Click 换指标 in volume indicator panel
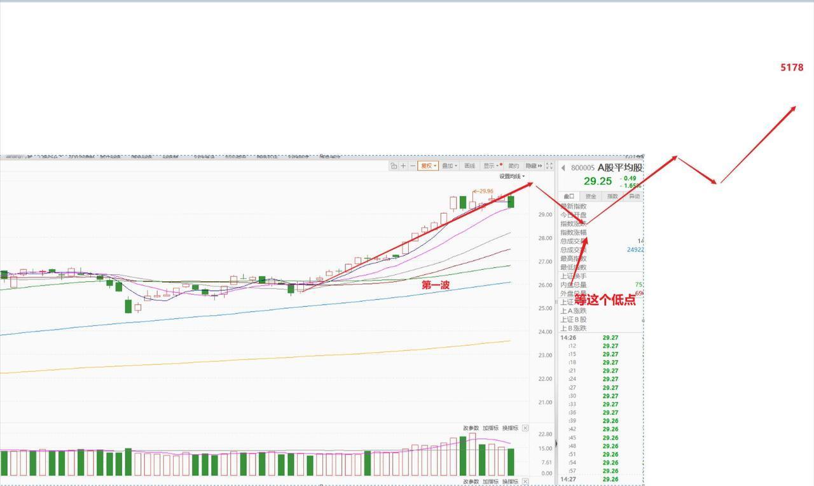 click(510, 428)
